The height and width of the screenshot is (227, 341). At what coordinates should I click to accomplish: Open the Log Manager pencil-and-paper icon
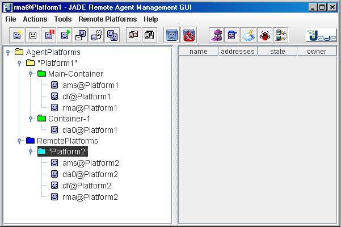(249, 35)
